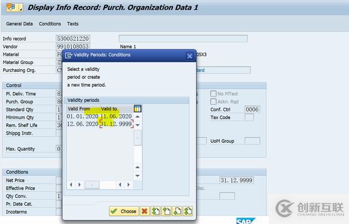Click vertical scrollbar thumb in validity table
349x224 pixels.
[137, 138]
